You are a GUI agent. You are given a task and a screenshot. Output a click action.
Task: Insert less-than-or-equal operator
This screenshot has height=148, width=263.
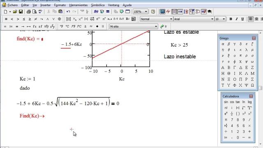coord(24,19)
